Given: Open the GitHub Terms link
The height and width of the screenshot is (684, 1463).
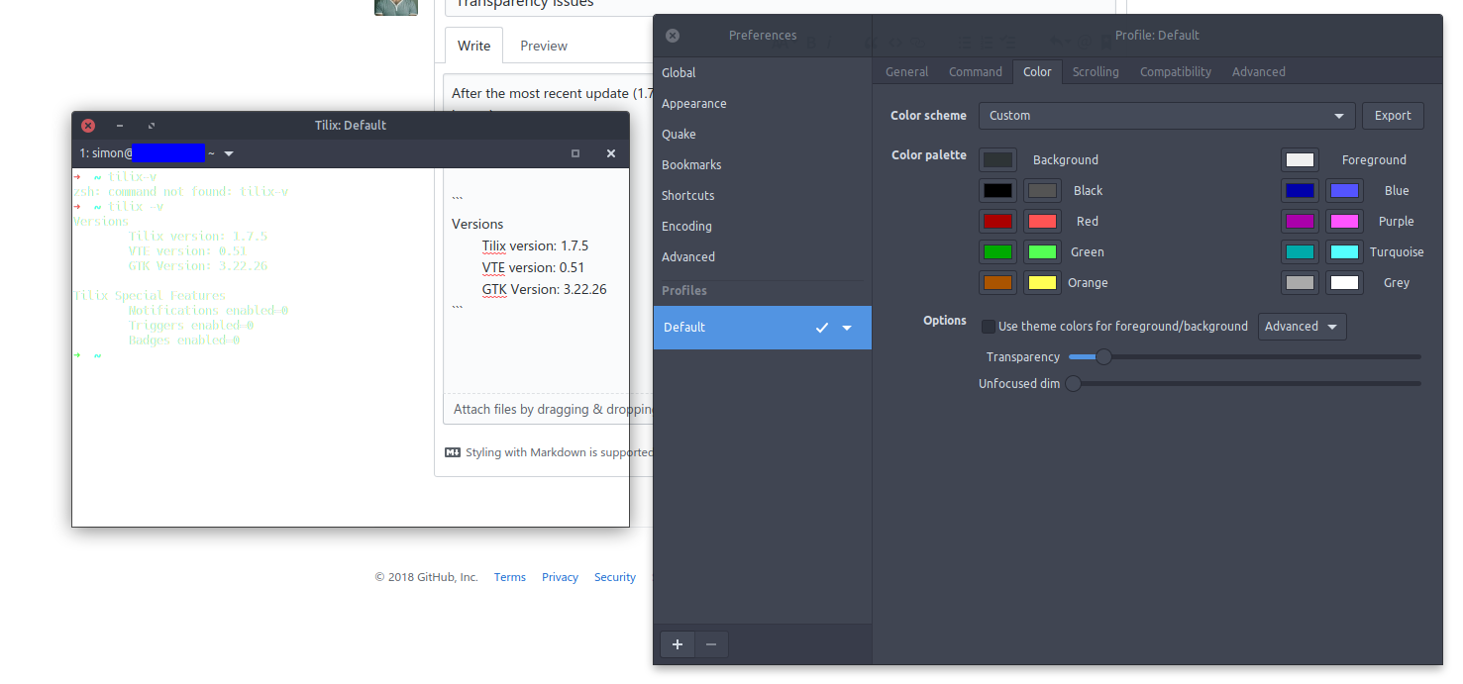Looking at the screenshot, I should 509,576.
